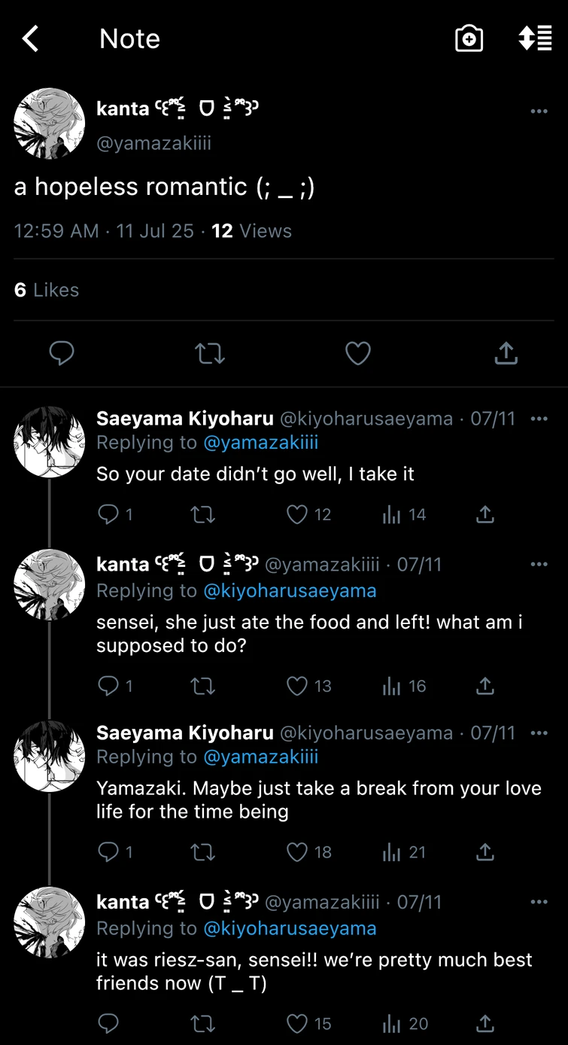
Task: Open @kiyoharusaeyama mention in last reply
Action: pyautogui.click(x=290, y=928)
